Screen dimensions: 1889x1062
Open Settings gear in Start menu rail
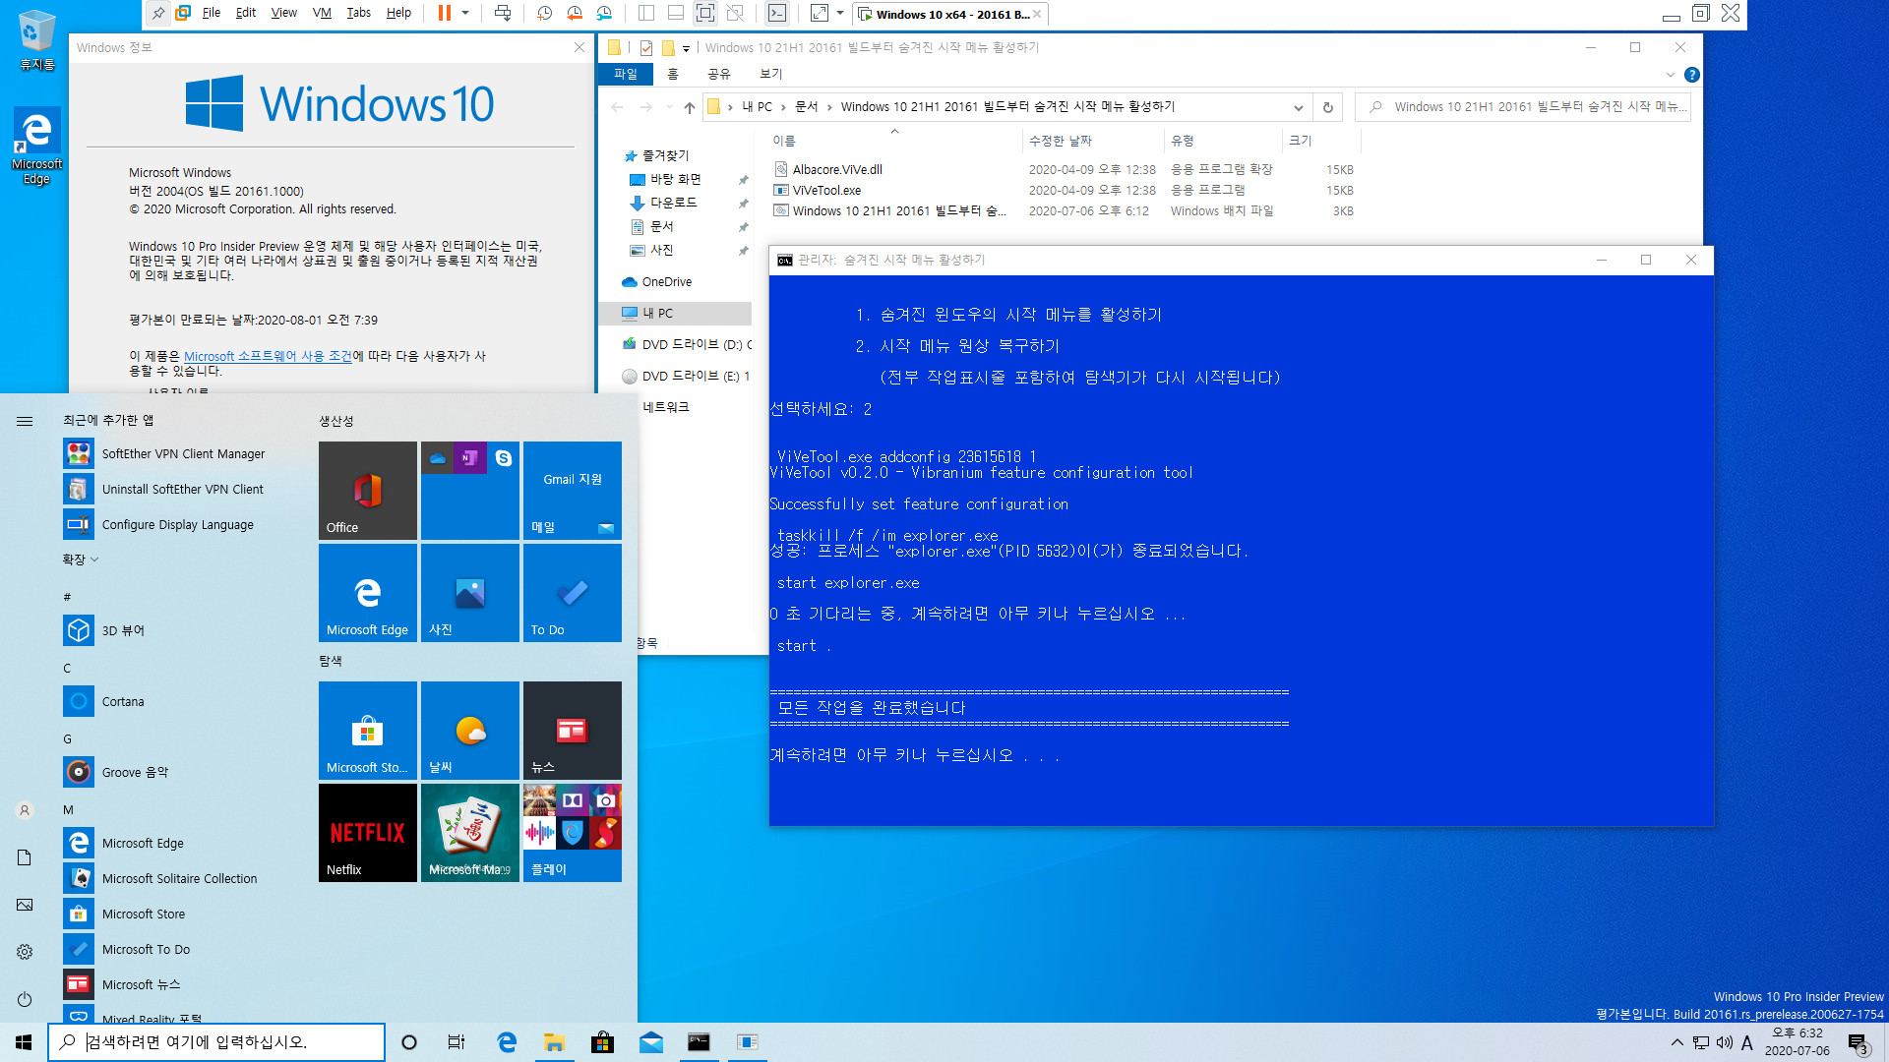coord(25,952)
